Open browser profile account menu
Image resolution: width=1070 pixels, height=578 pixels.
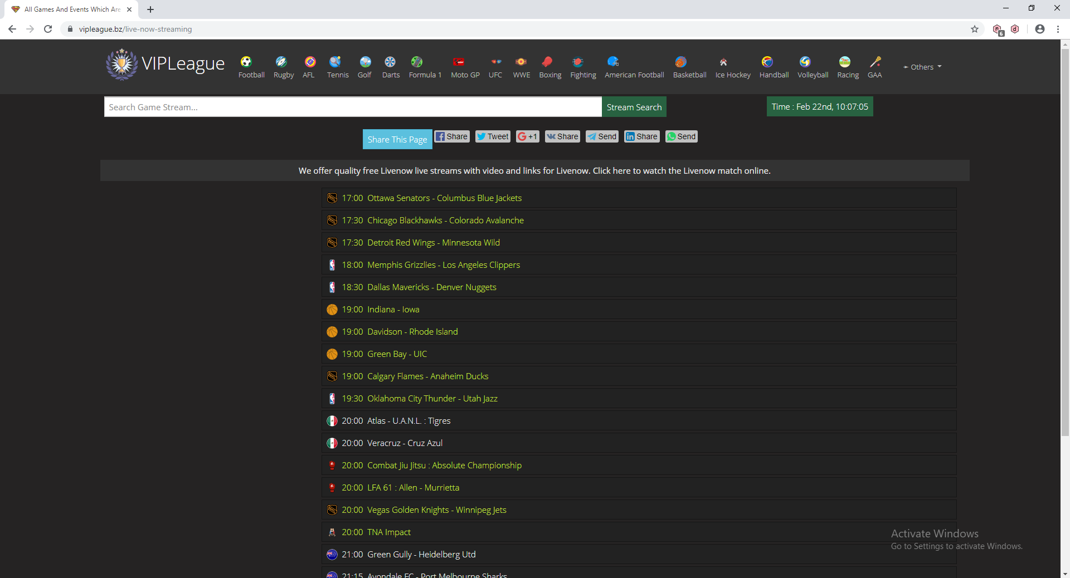[1040, 29]
